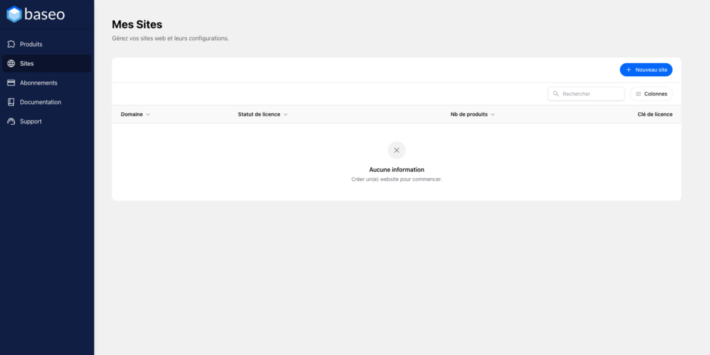Image resolution: width=710 pixels, height=355 pixels.
Task: Click the Produits puzzle icon in sidebar
Action: click(x=11, y=44)
